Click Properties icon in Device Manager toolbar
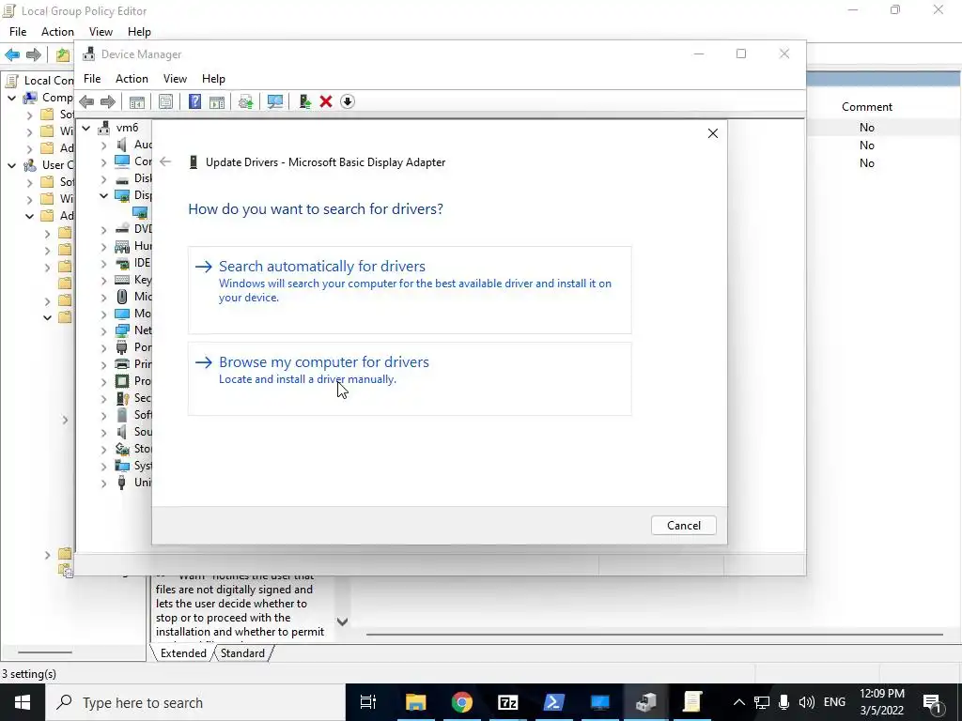This screenshot has width=962, height=721. [x=165, y=101]
